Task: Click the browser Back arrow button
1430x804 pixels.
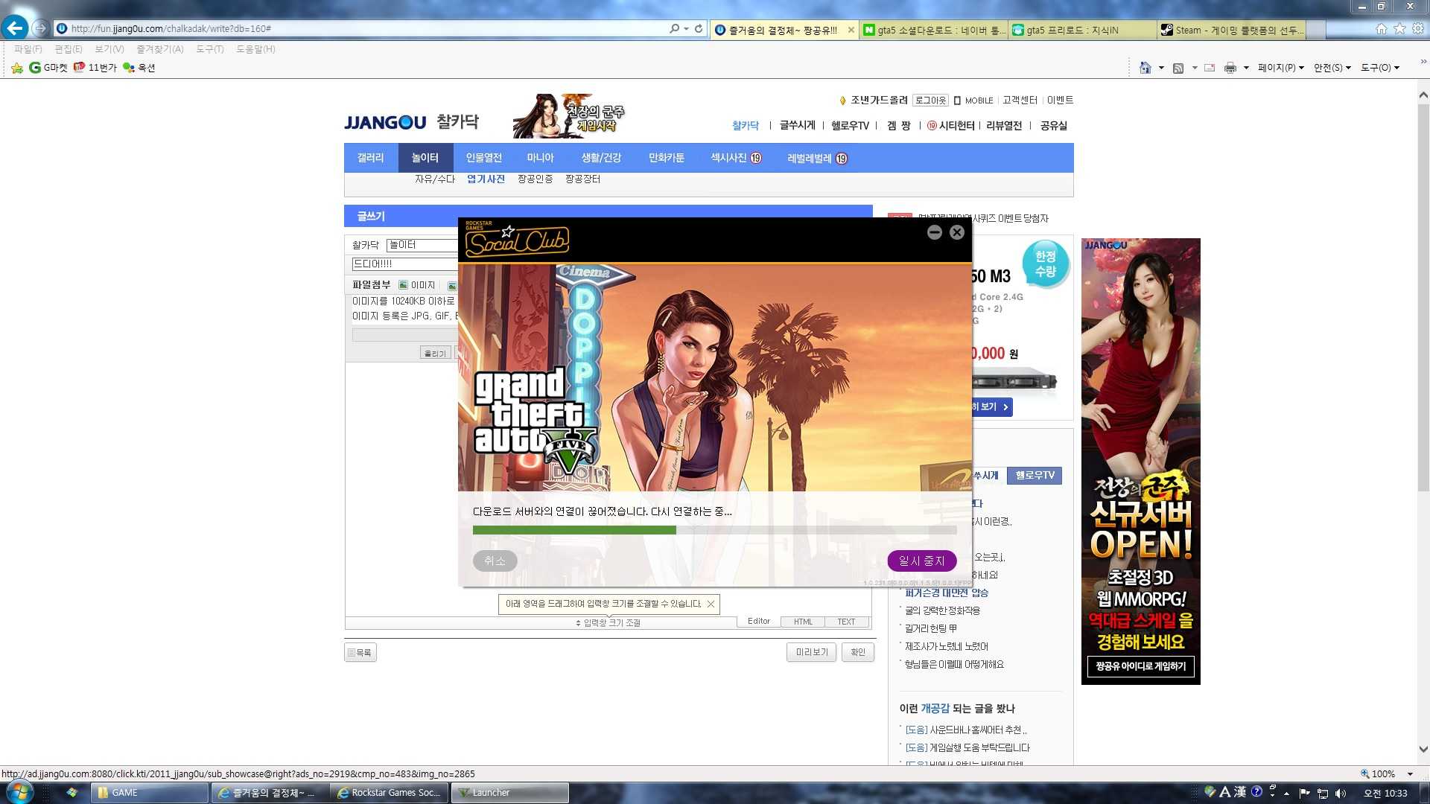Action: (x=15, y=28)
